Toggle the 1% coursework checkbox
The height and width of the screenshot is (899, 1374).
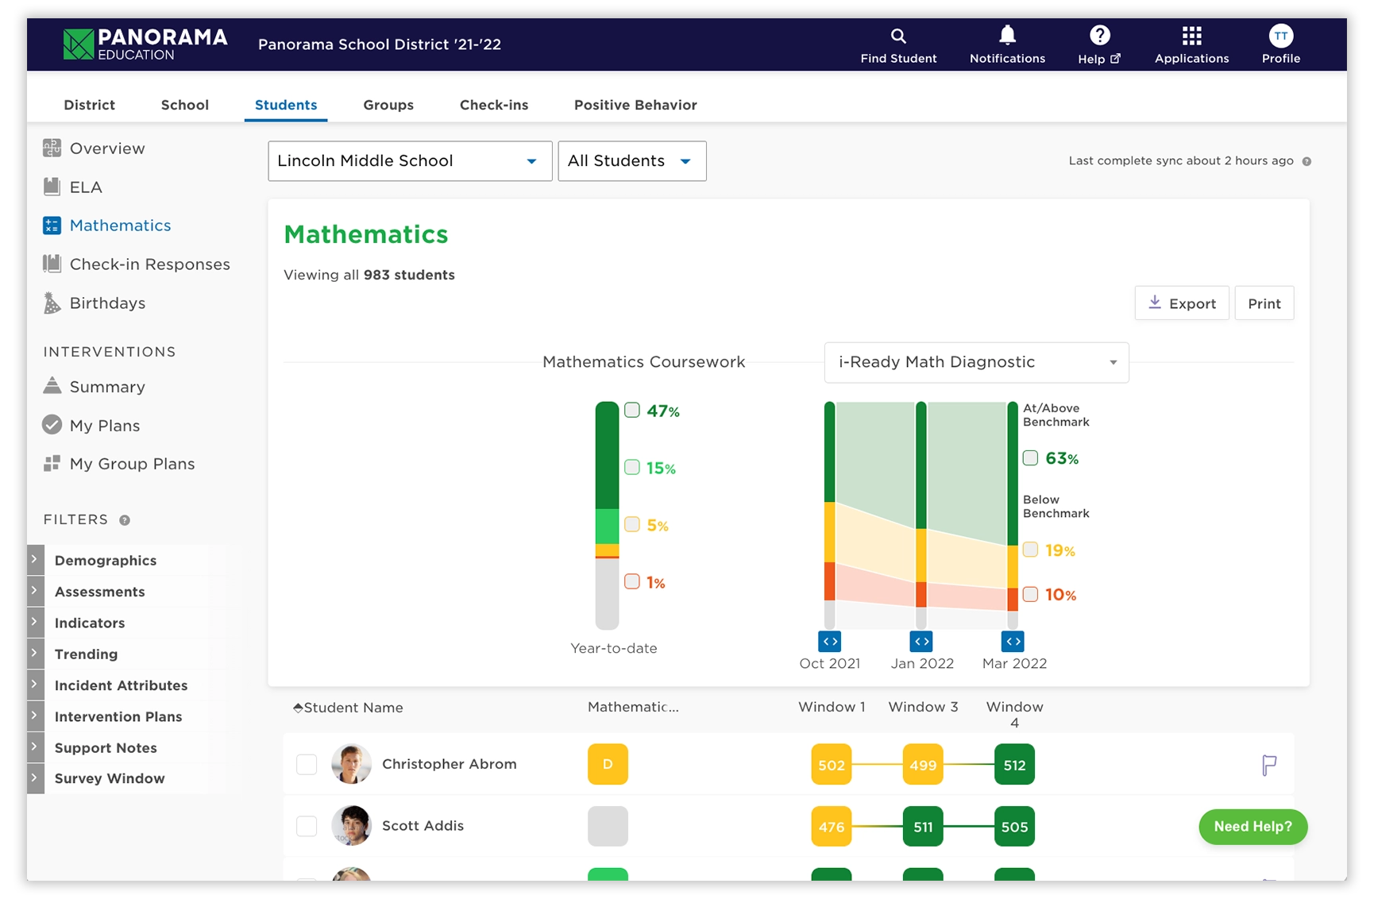tap(632, 581)
